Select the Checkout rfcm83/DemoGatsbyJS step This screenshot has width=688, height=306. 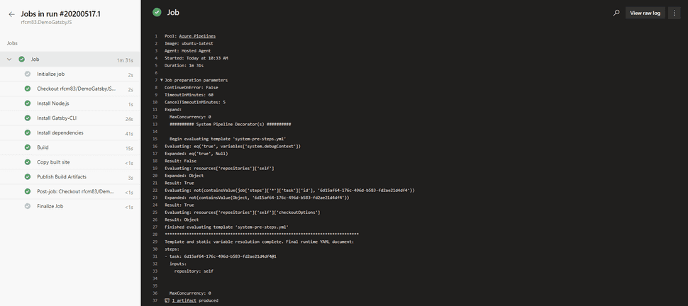(x=70, y=89)
